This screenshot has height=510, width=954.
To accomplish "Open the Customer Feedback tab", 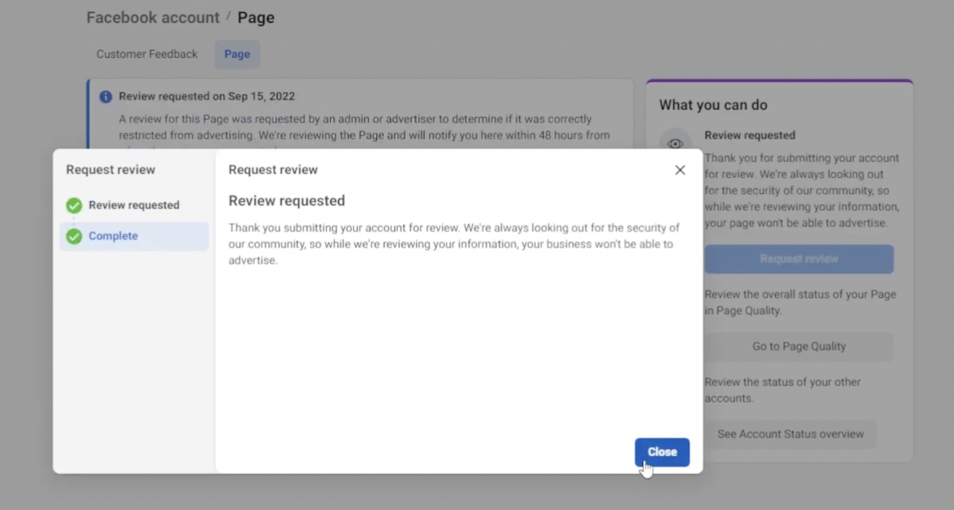I will [147, 54].
